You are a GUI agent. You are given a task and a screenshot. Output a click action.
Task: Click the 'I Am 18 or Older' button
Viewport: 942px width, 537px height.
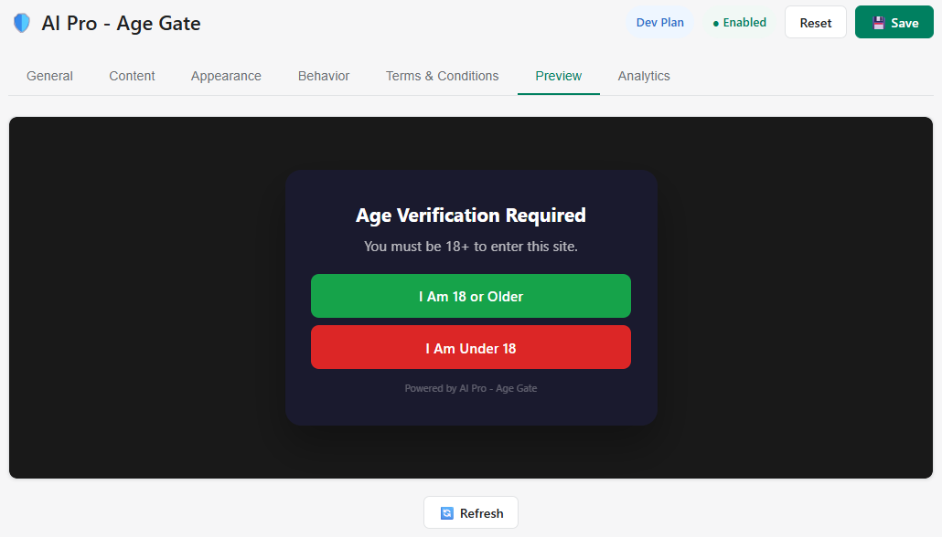pos(470,296)
